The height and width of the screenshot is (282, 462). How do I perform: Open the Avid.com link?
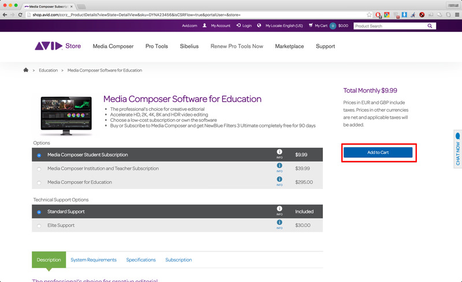(189, 25)
